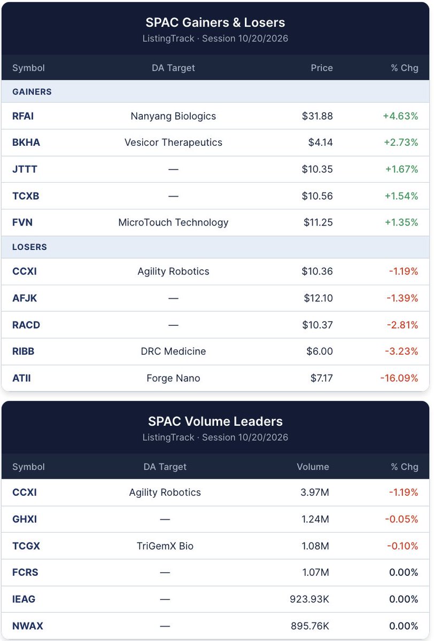This screenshot has height=641, width=434.
Task: Select CCXI symbol in Volume Leaders table
Action: (25, 493)
